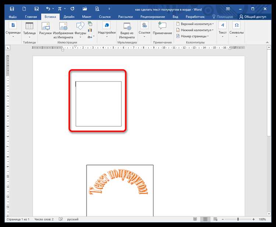Switch to the Главная tab
276x227 pixels.
click(31, 17)
